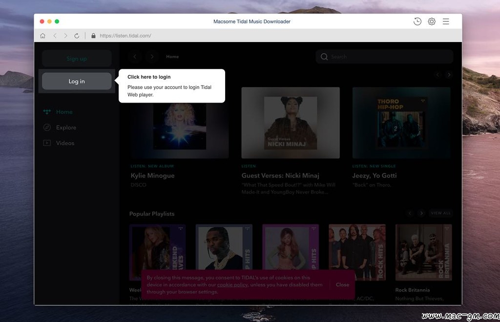Viewport: 500px width, 322px height.
Task: Click the red close window button
Action: tap(42, 21)
